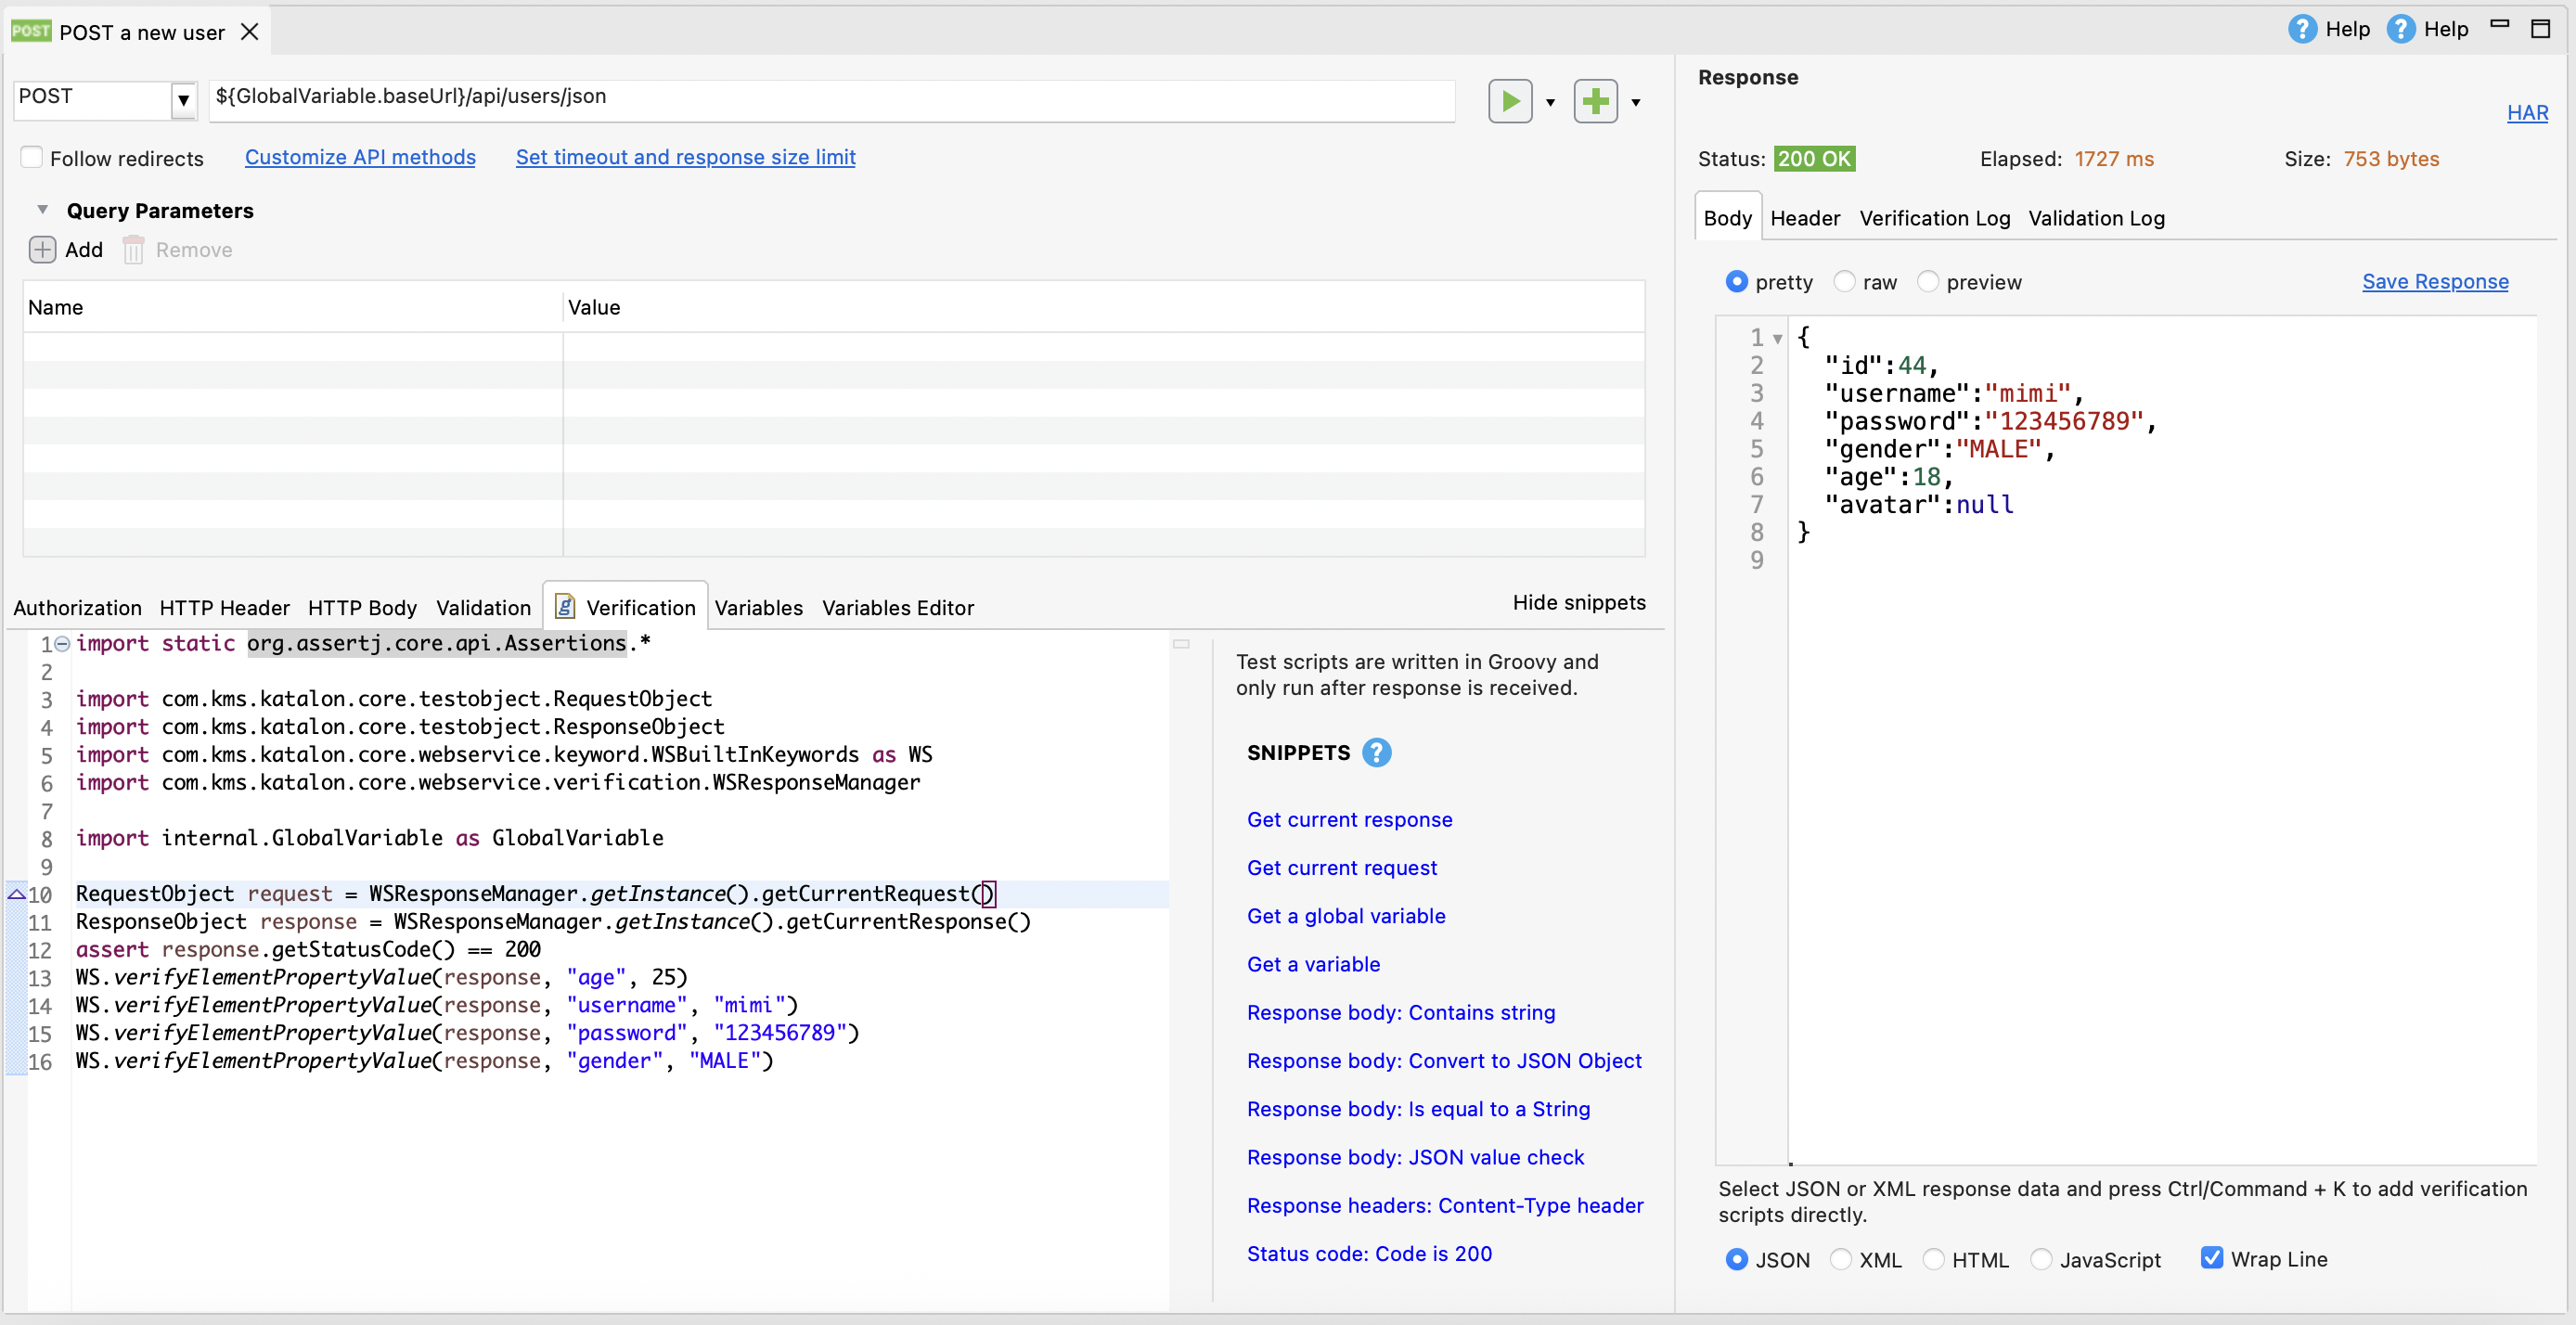This screenshot has height=1325, width=2576.
Task: Switch to the Validation tab
Action: point(483,608)
